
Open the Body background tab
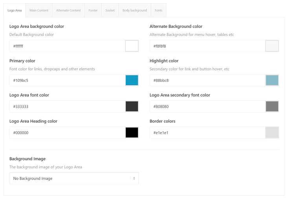tap(134, 11)
